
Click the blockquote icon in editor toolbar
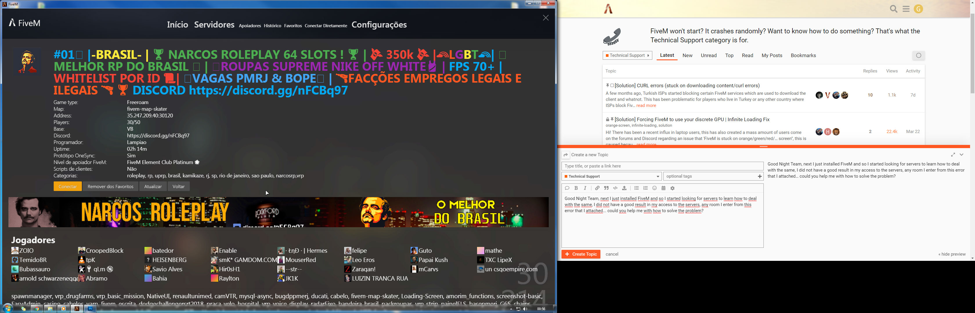click(606, 188)
